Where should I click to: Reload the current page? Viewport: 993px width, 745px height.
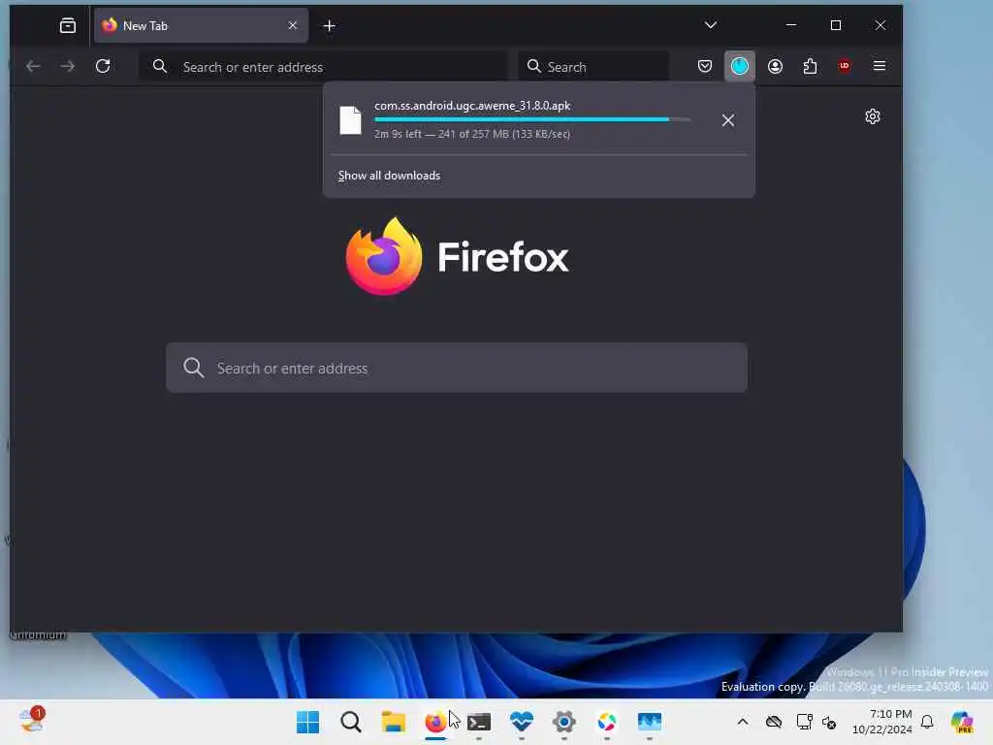pyautogui.click(x=103, y=66)
